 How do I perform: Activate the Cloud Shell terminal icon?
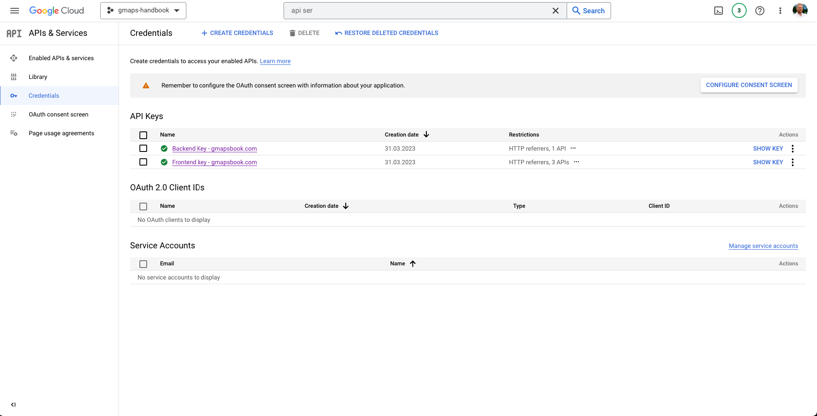point(718,11)
